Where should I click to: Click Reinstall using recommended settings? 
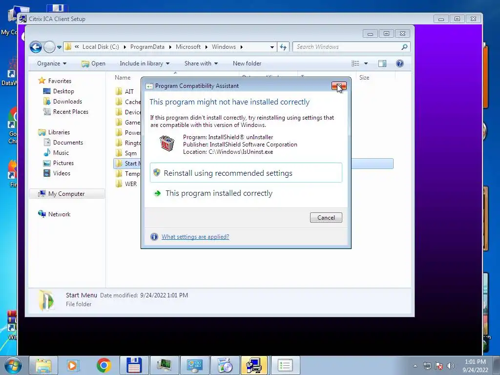246,173
